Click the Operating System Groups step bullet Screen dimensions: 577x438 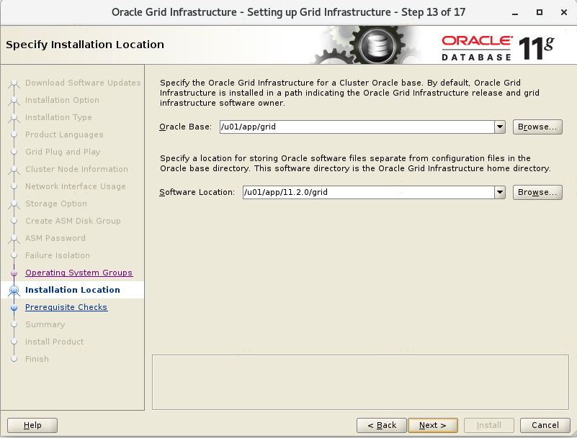[x=14, y=273]
